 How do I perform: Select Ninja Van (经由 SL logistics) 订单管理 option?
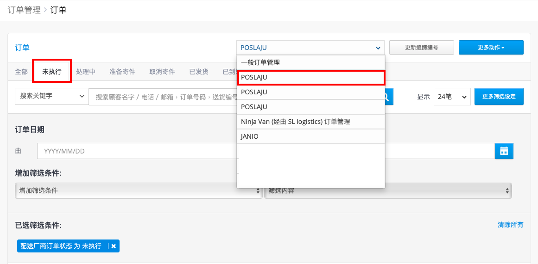pyautogui.click(x=310, y=122)
